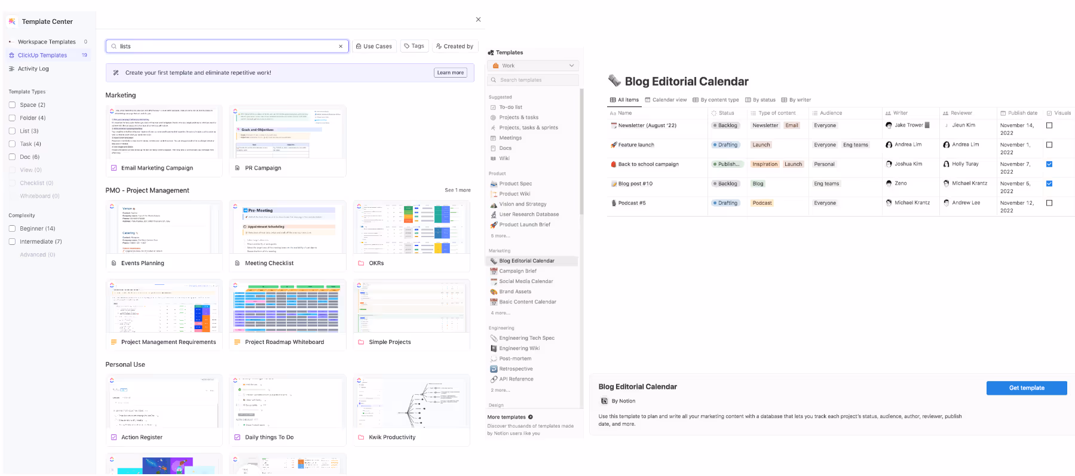Viewport: 1075px width, 476px height.
Task: Check the Space template type checkbox
Action: 12,105
